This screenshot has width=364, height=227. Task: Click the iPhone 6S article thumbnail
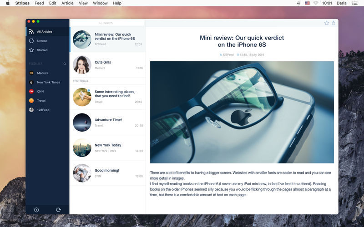click(x=82, y=39)
